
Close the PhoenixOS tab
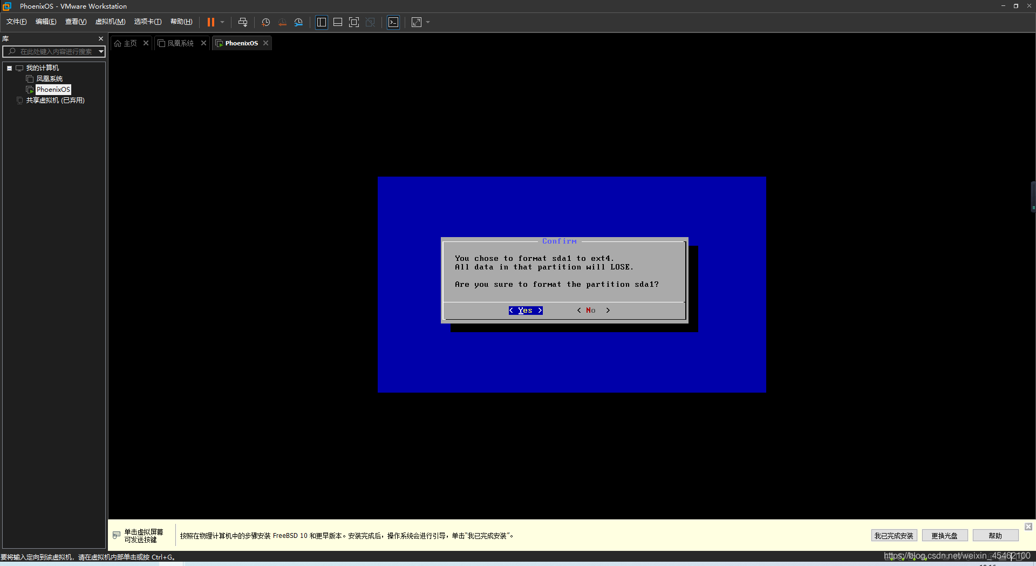pyautogui.click(x=265, y=43)
